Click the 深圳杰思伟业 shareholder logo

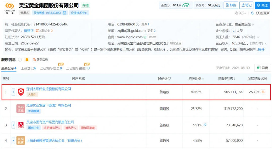pos(21,92)
